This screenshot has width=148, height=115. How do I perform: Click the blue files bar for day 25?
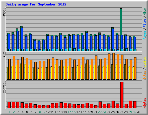(113, 39)
